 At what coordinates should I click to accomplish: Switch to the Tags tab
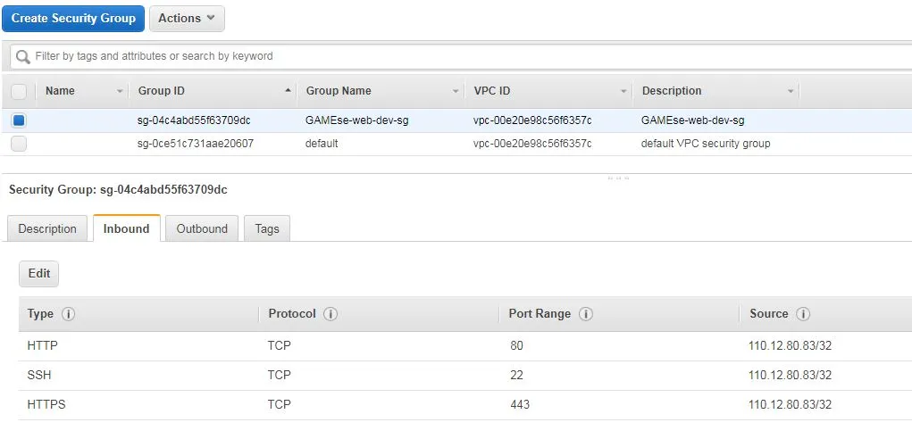pos(267,228)
